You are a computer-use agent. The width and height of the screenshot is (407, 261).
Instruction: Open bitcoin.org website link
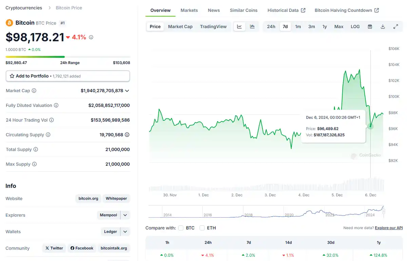click(88, 198)
